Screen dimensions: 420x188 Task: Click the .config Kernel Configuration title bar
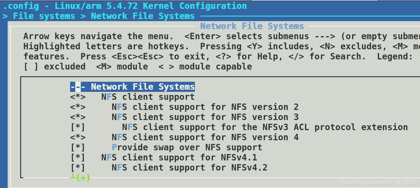(125, 6)
